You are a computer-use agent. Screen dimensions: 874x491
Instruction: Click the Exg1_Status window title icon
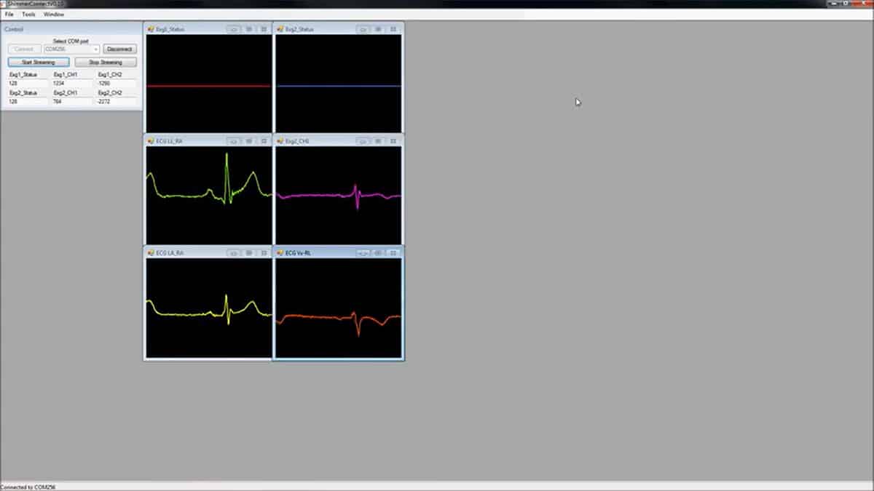point(151,29)
